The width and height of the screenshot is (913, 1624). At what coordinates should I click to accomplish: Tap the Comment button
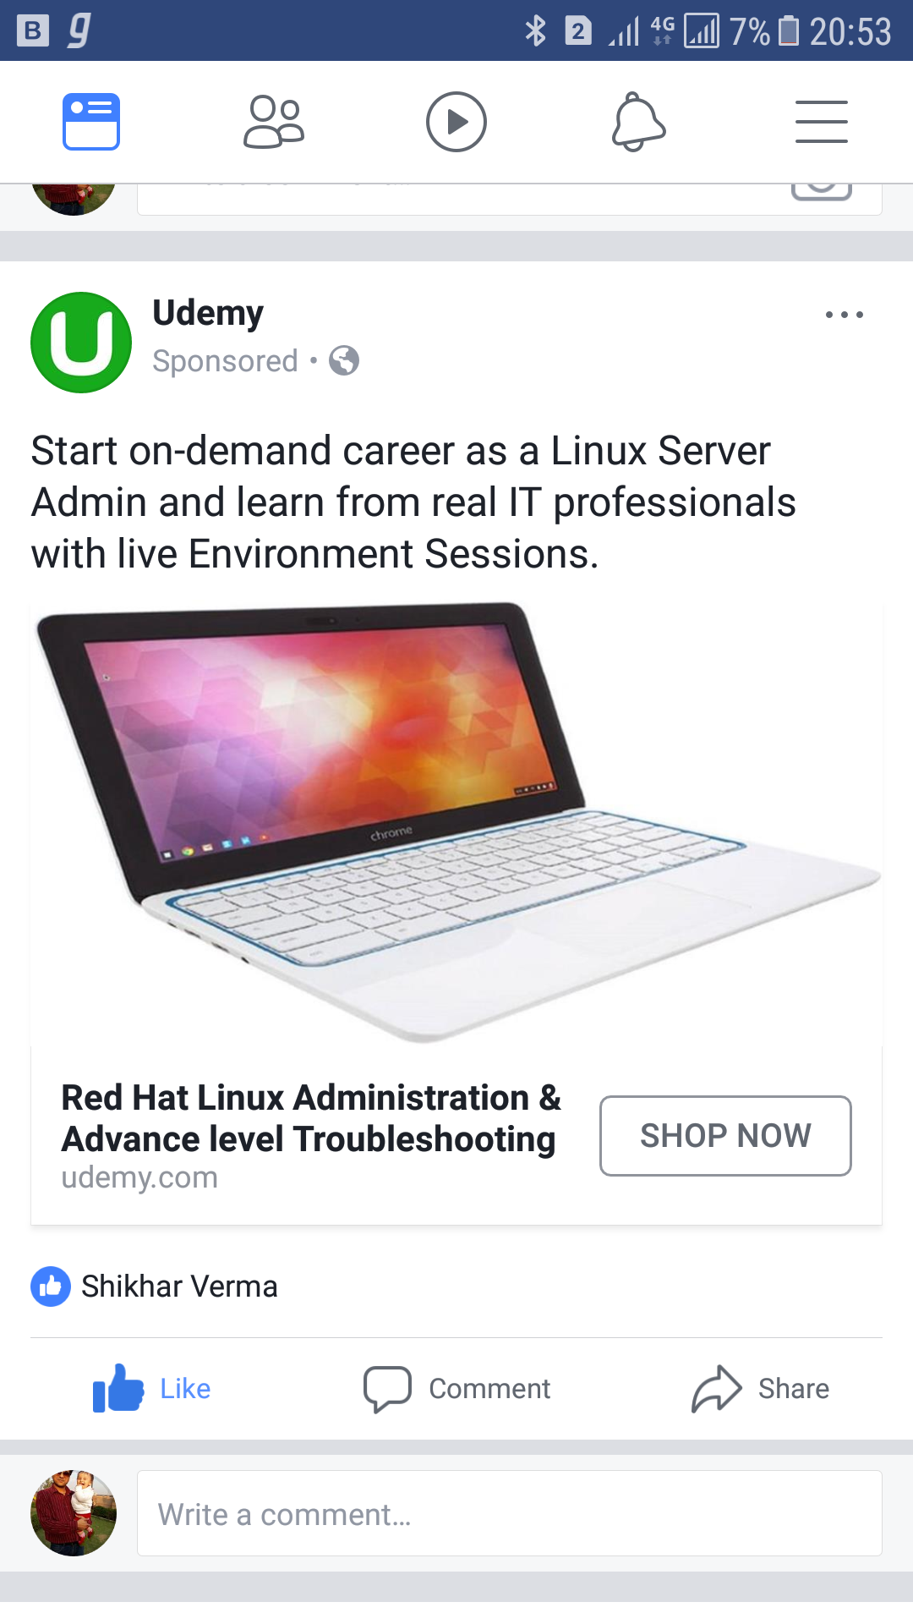(456, 1389)
